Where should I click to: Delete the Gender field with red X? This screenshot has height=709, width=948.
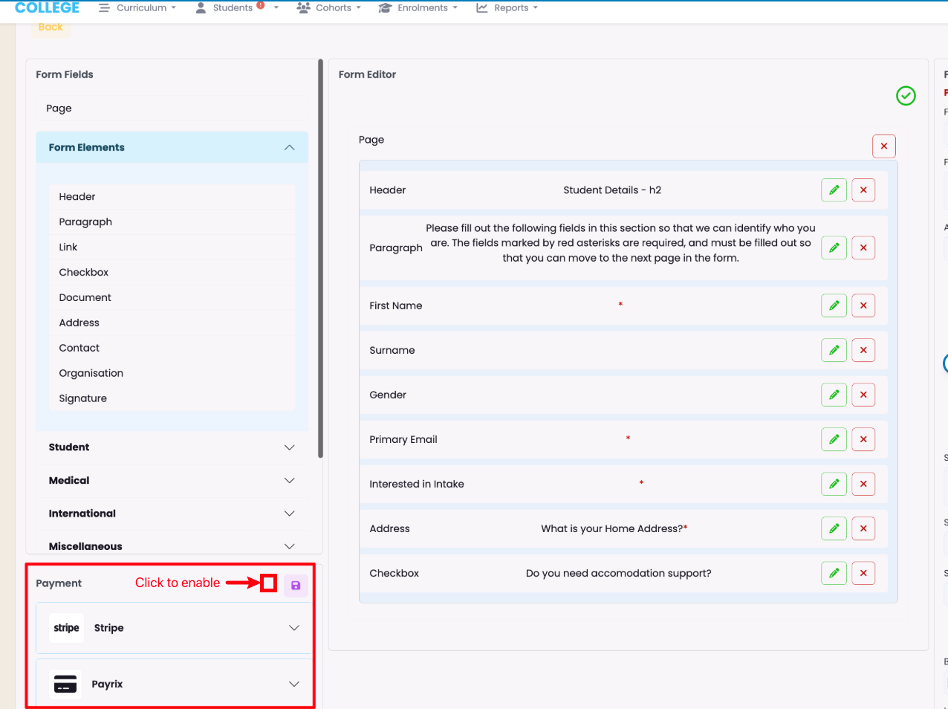[x=863, y=395]
